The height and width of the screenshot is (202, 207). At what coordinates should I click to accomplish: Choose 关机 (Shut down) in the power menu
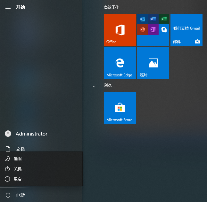tap(18, 169)
